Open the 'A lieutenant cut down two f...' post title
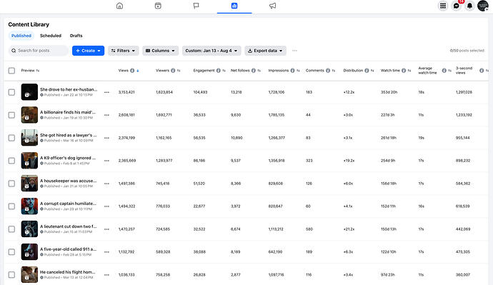Image resolution: width=493 pixels, height=285 pixels. (68, 226)
